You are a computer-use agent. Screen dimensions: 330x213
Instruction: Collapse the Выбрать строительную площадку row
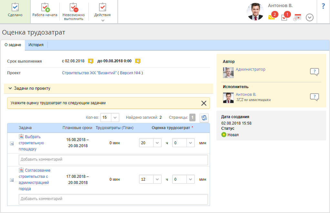click(x=12, y=144)
